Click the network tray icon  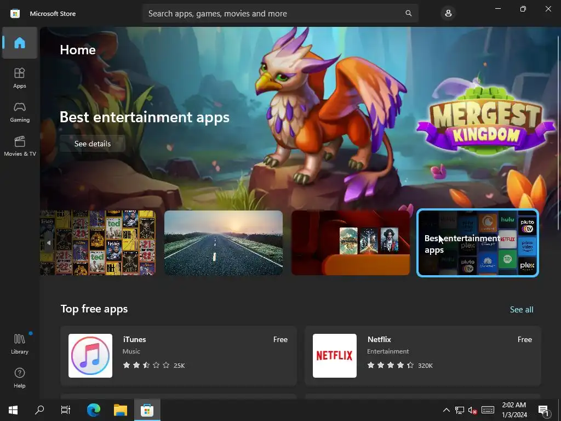click(x=460, y=410)
